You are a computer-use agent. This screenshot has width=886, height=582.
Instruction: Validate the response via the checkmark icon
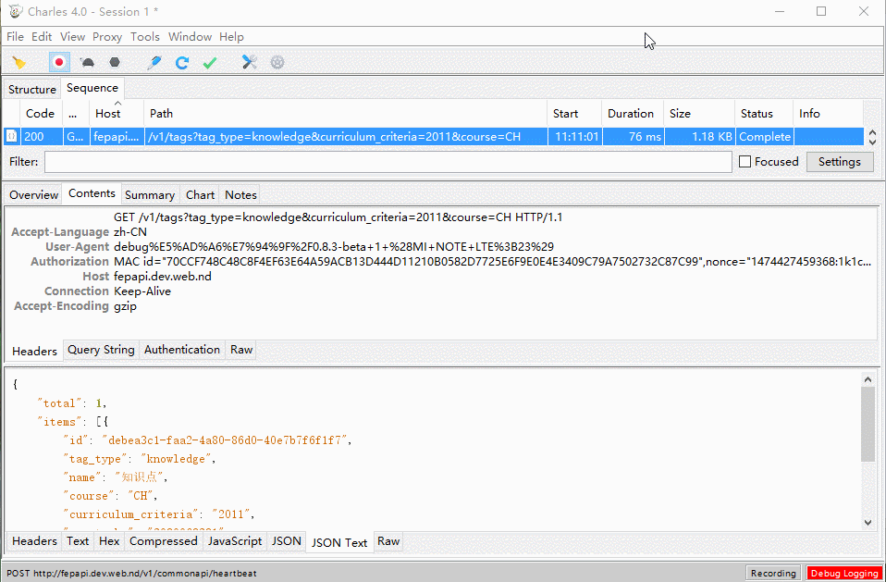209,62
